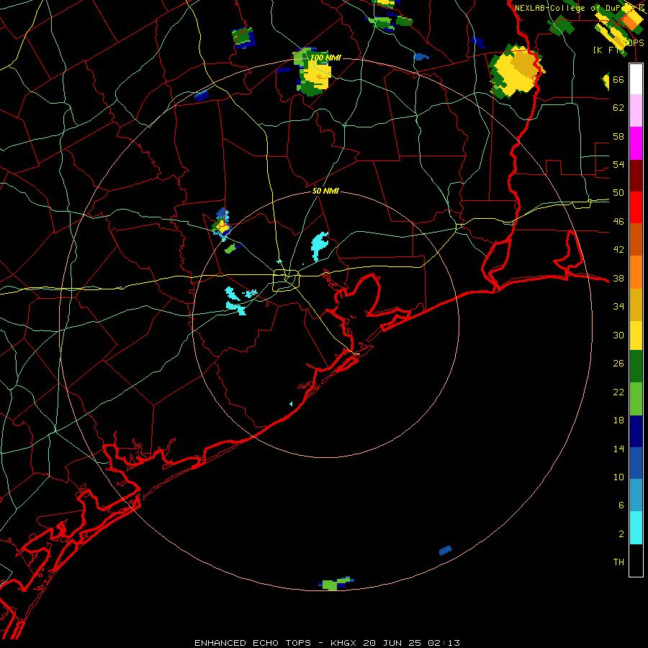
Task: Select the bright red legend swatch
Action: click(x=636, y=207)
